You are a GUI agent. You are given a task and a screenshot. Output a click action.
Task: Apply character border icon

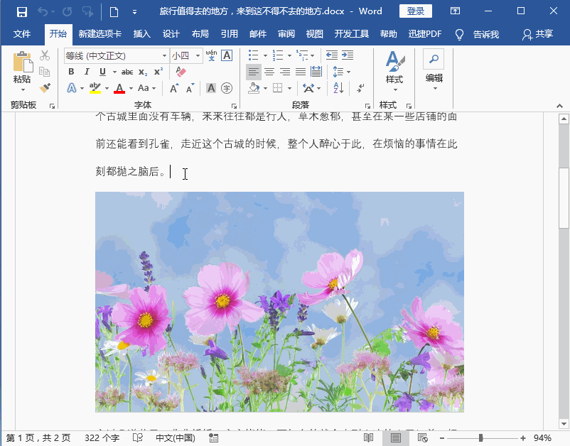click(227, 55)
